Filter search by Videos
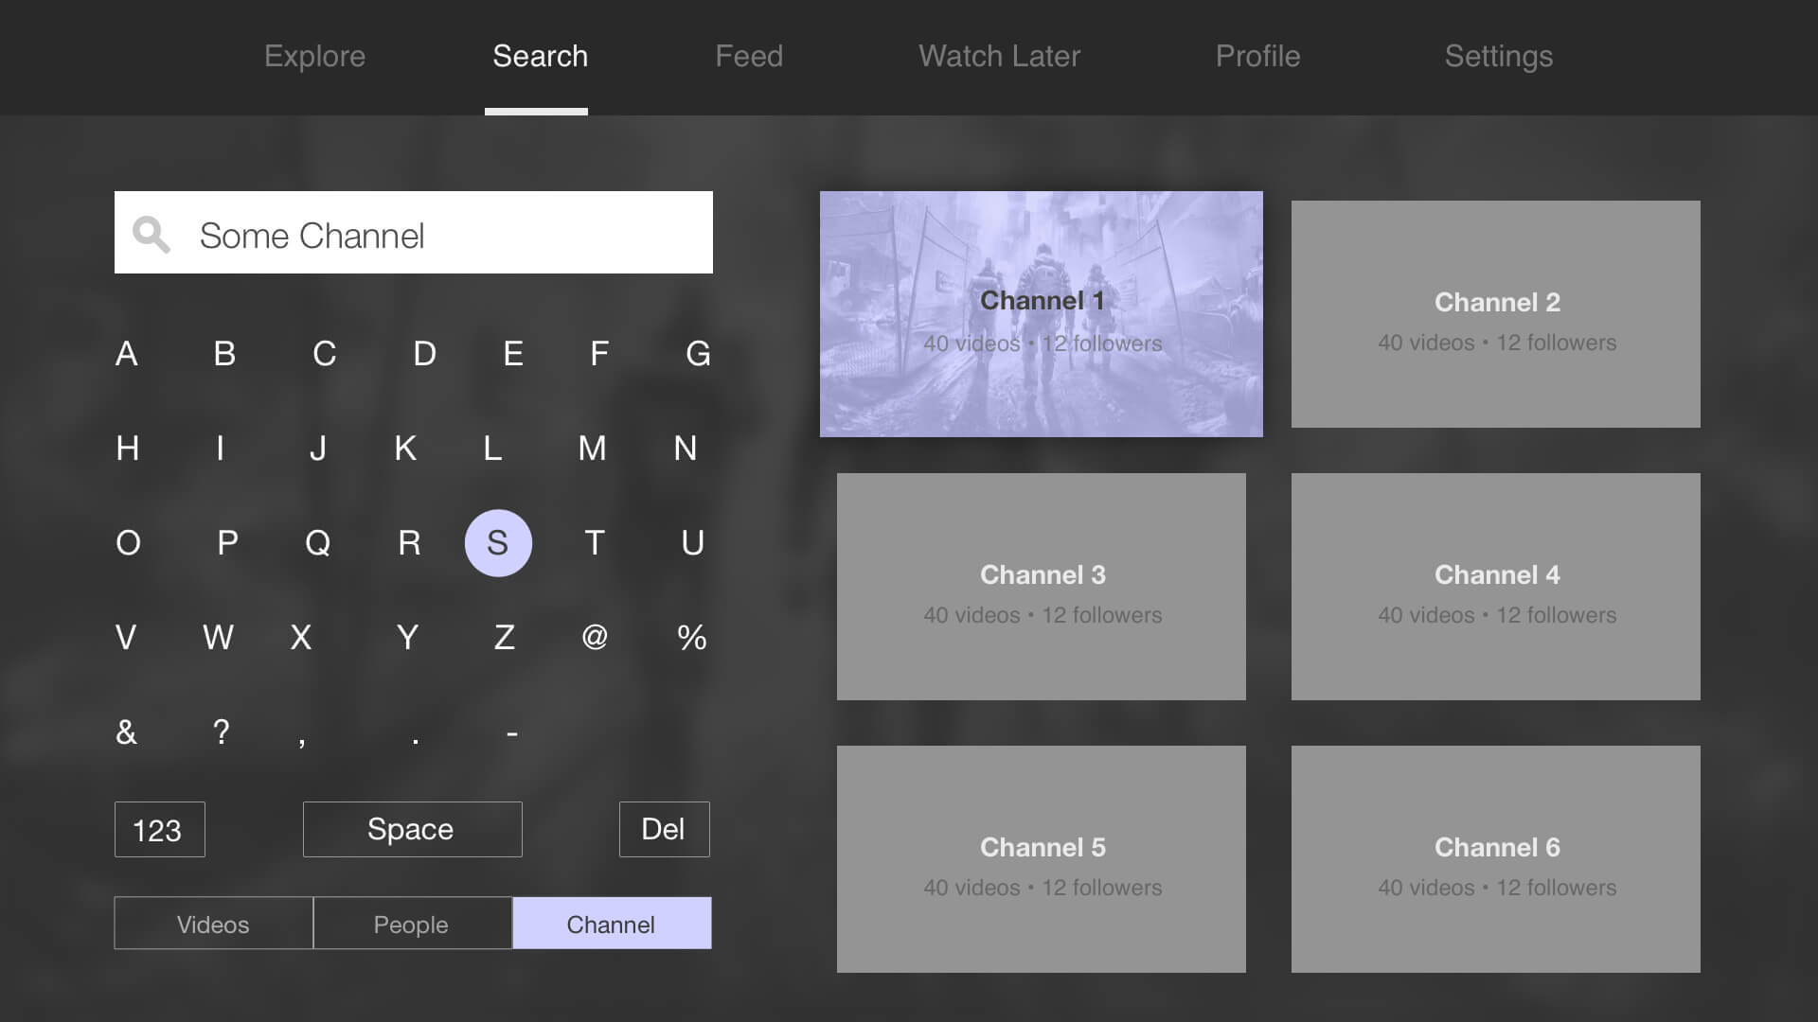Viewport: 1818px width, 1022px height. tap(214, 924)
